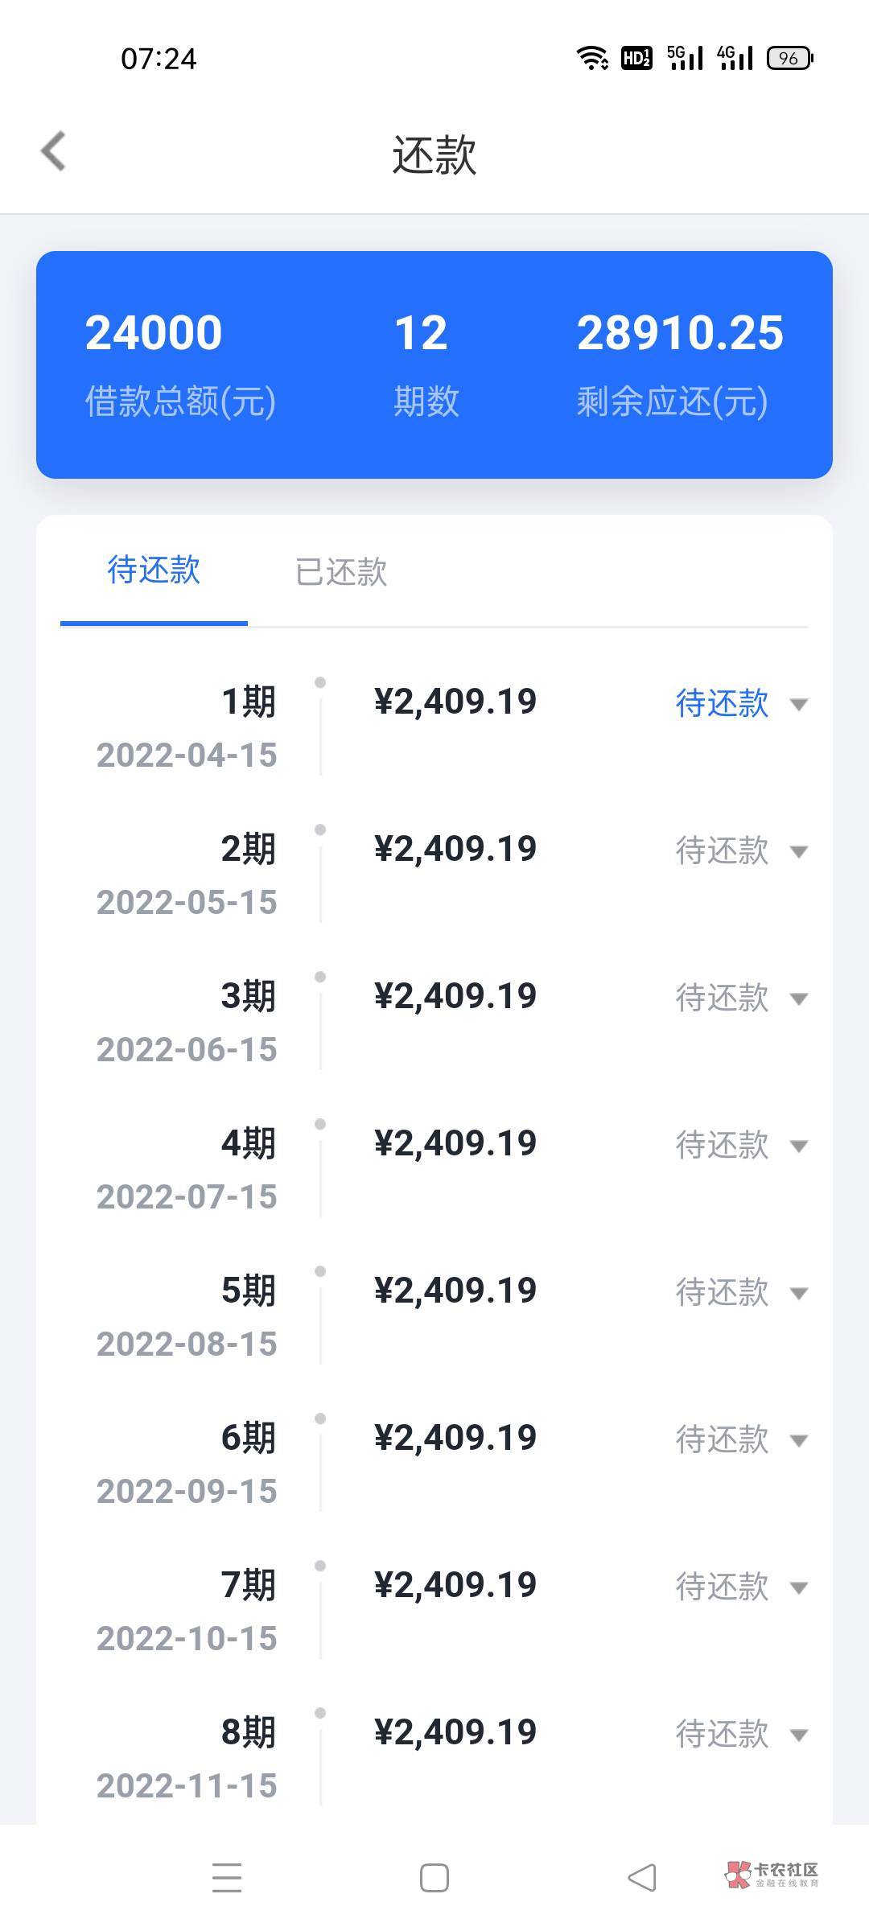Tap the 5G signal strength icon
The height and width of the screenshot is (1931, 869).
(x=685, y=58)
